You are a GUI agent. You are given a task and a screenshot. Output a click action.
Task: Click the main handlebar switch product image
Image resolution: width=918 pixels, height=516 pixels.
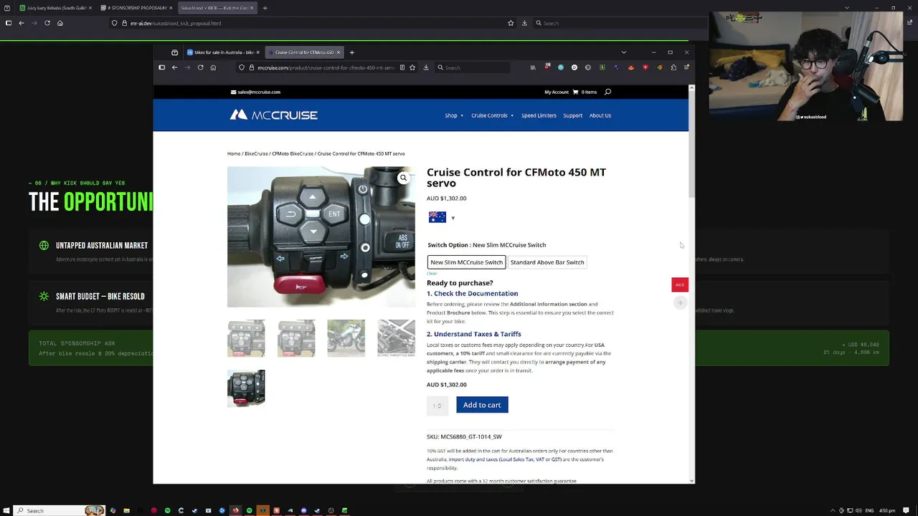coord(321,236)
